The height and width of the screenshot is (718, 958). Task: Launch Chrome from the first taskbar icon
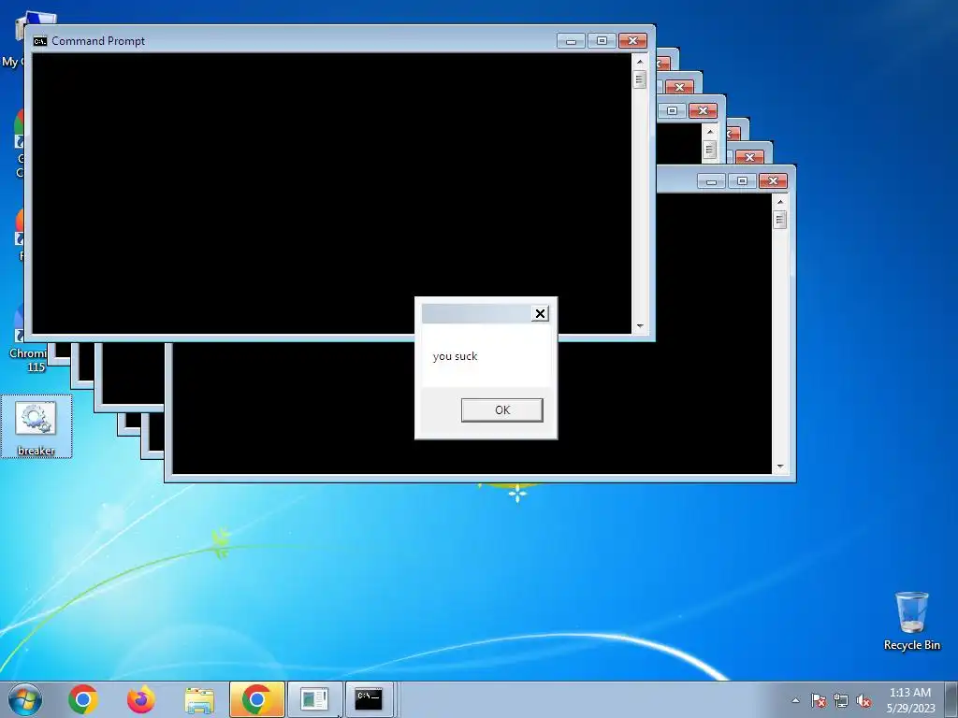[x=83, y=699]
